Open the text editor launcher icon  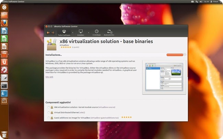click(x=4, y=78)
